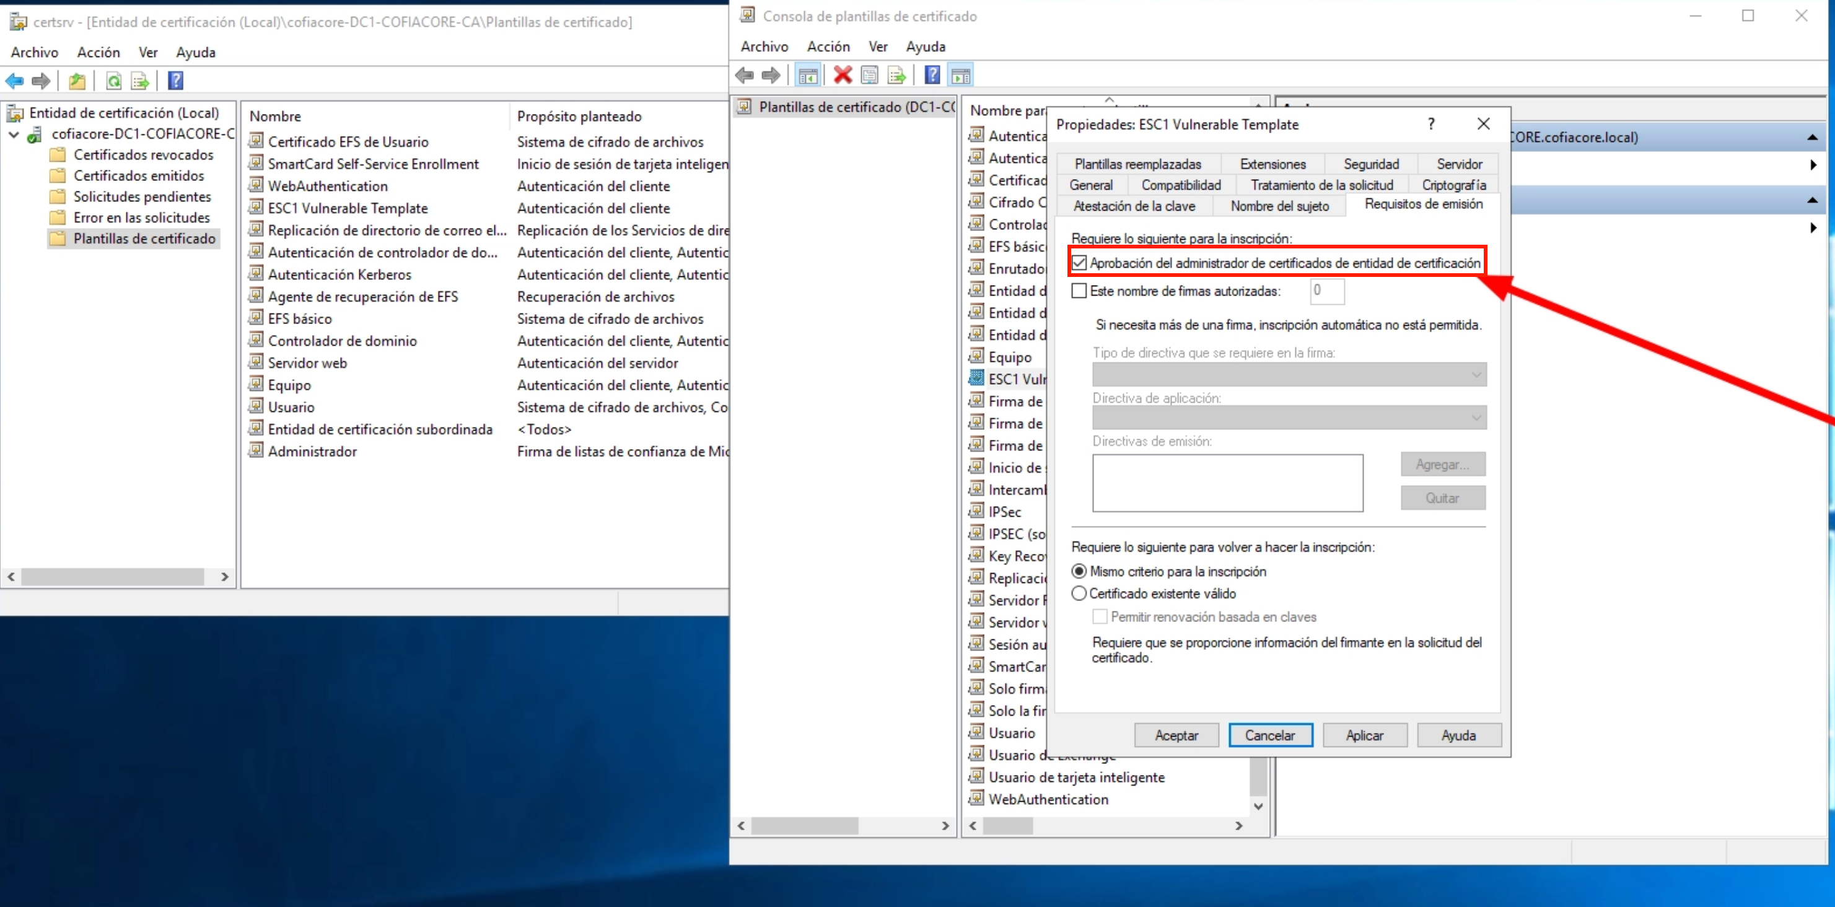Click the Aceptar button
This screenshot has height=907, width=1835.
[1176, 735]
